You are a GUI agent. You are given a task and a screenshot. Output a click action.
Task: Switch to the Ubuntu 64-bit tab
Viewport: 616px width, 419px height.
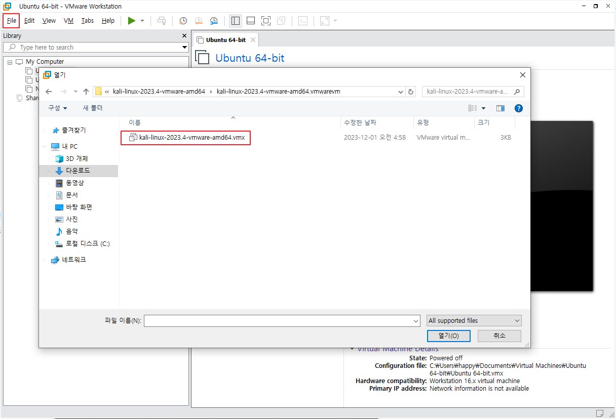[x=225, y=40]
